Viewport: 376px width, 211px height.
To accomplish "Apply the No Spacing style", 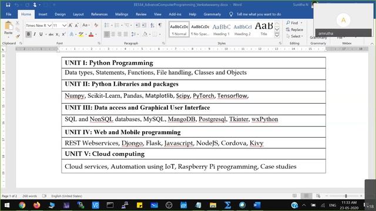I will [x=200, y=29].
